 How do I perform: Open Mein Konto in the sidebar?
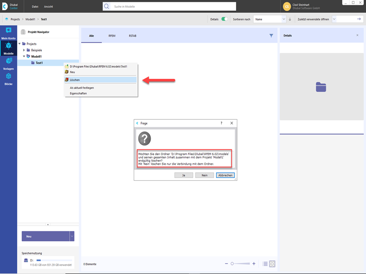[x=8, y=33]
